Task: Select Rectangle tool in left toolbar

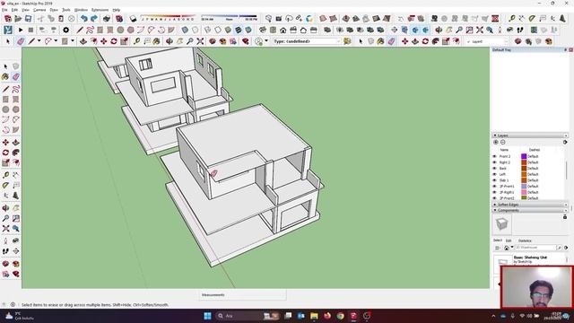Action: pyautogui.click(x=5, y=100)
